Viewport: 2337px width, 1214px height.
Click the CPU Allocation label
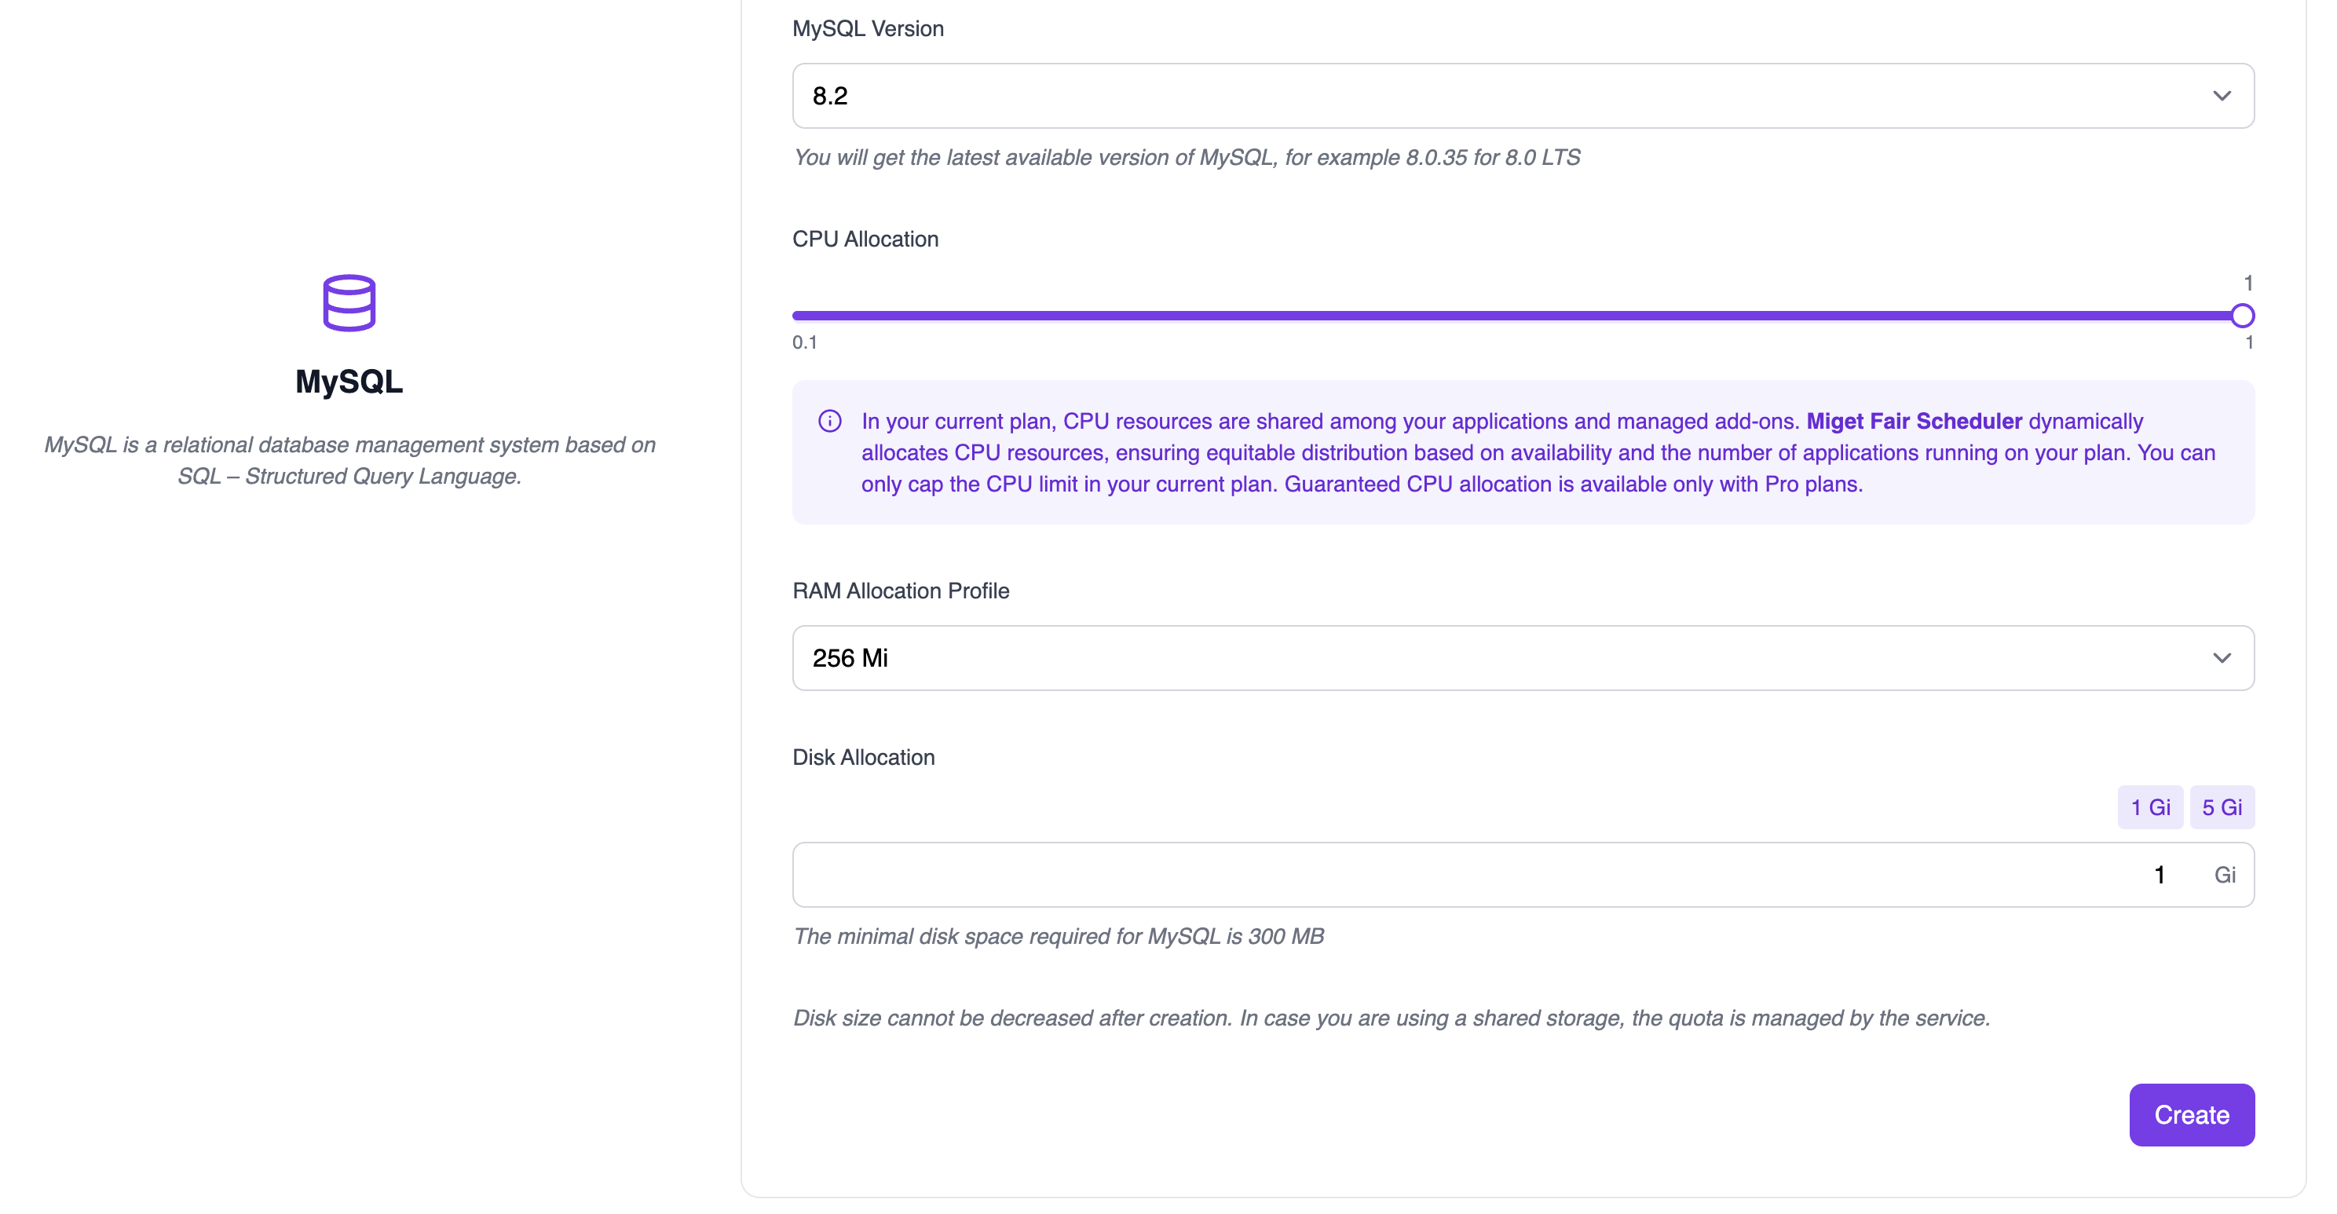(865, 239)
